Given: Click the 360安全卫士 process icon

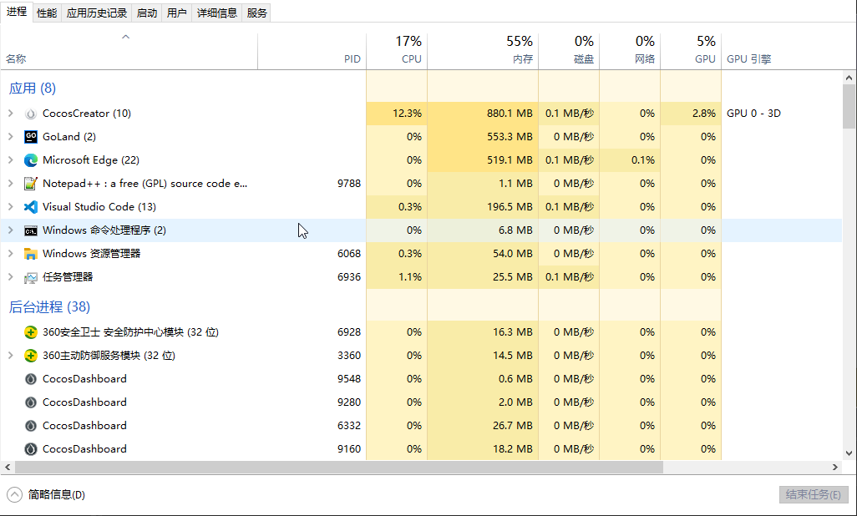Looking at the screenshot, I should [x=31, y=332].
